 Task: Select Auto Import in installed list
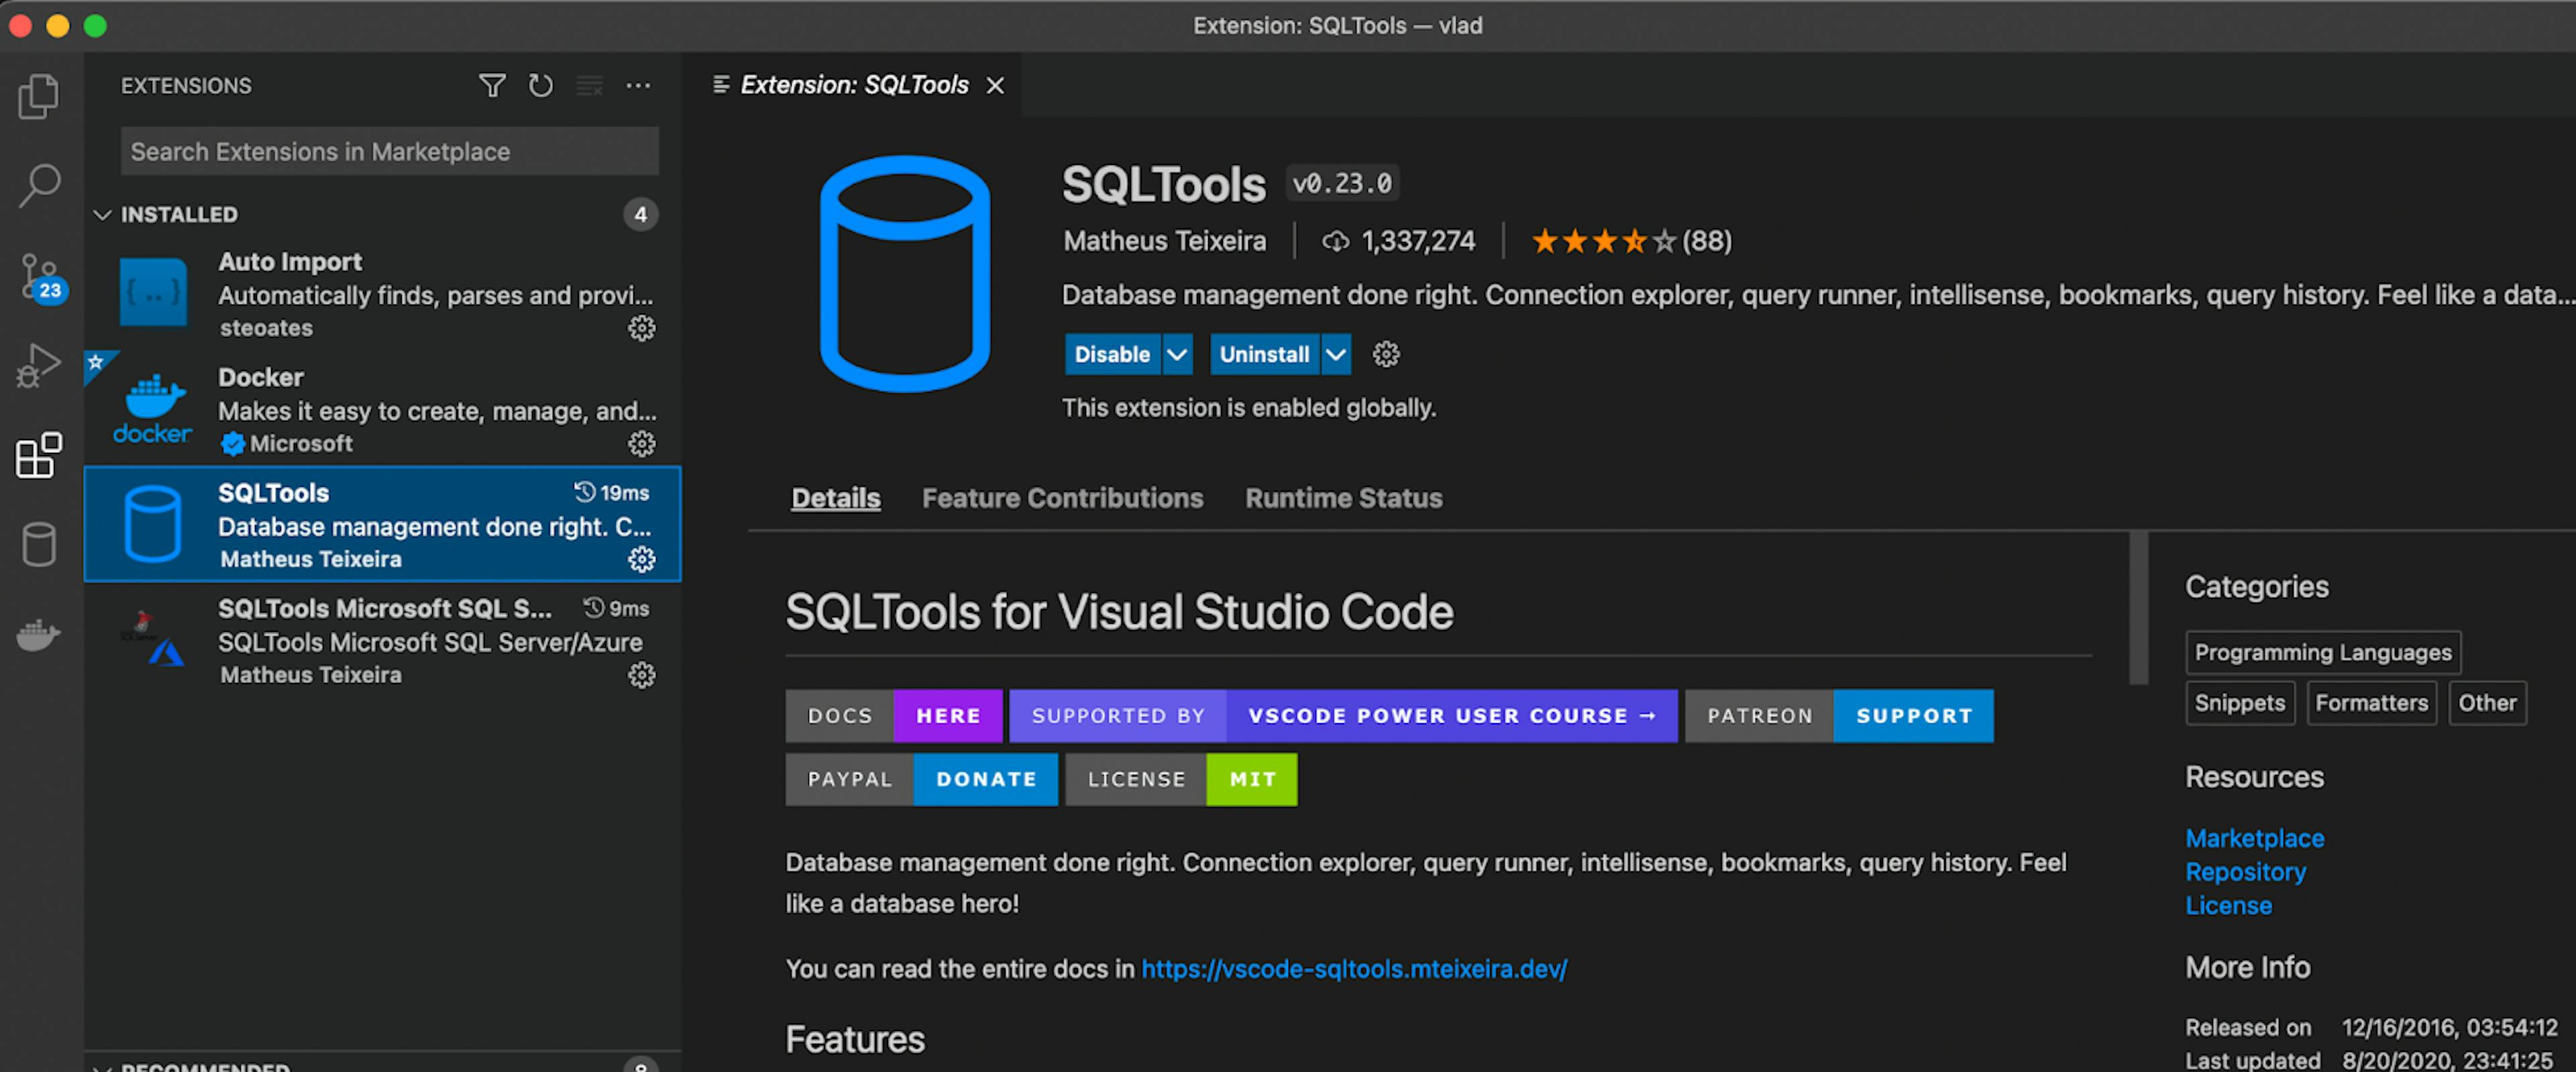point(383,293)
